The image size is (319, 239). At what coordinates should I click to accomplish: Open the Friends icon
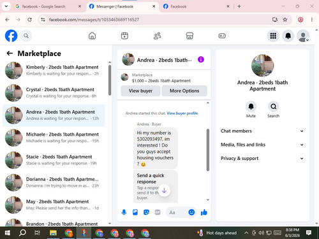[x=157, y=36]
